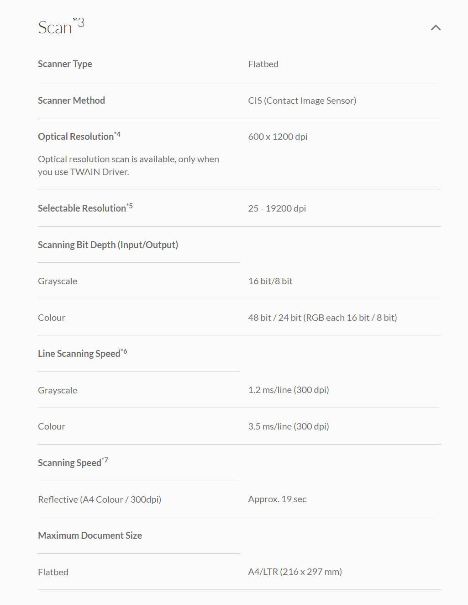The width and height of the screenshot is (468, 605).
Task: Click footnote *4 next to Optical Resolution
Action: (x=117, y=134)
